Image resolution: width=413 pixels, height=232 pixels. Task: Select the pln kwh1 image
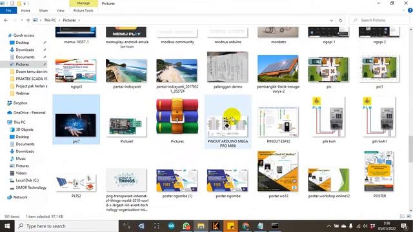(x=379, y=117)
